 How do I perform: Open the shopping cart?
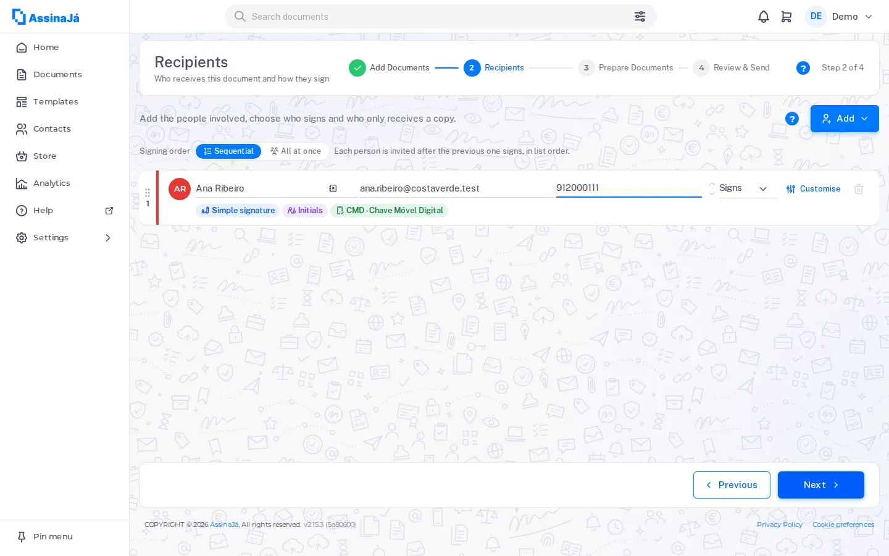[x=787, y=17]
